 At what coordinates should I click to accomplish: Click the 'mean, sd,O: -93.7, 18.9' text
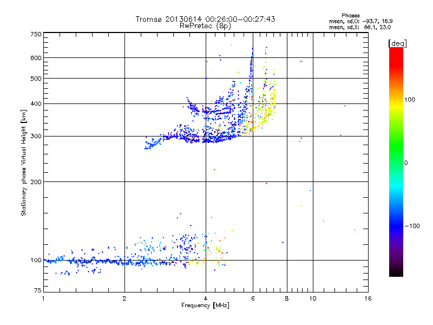click(360, 21)
